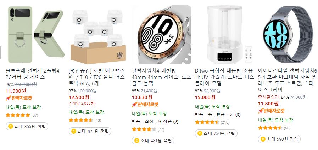Open the Milanese loop strap watch image
This screenshot has width=318, height=150.
click(x=288, y=35)
